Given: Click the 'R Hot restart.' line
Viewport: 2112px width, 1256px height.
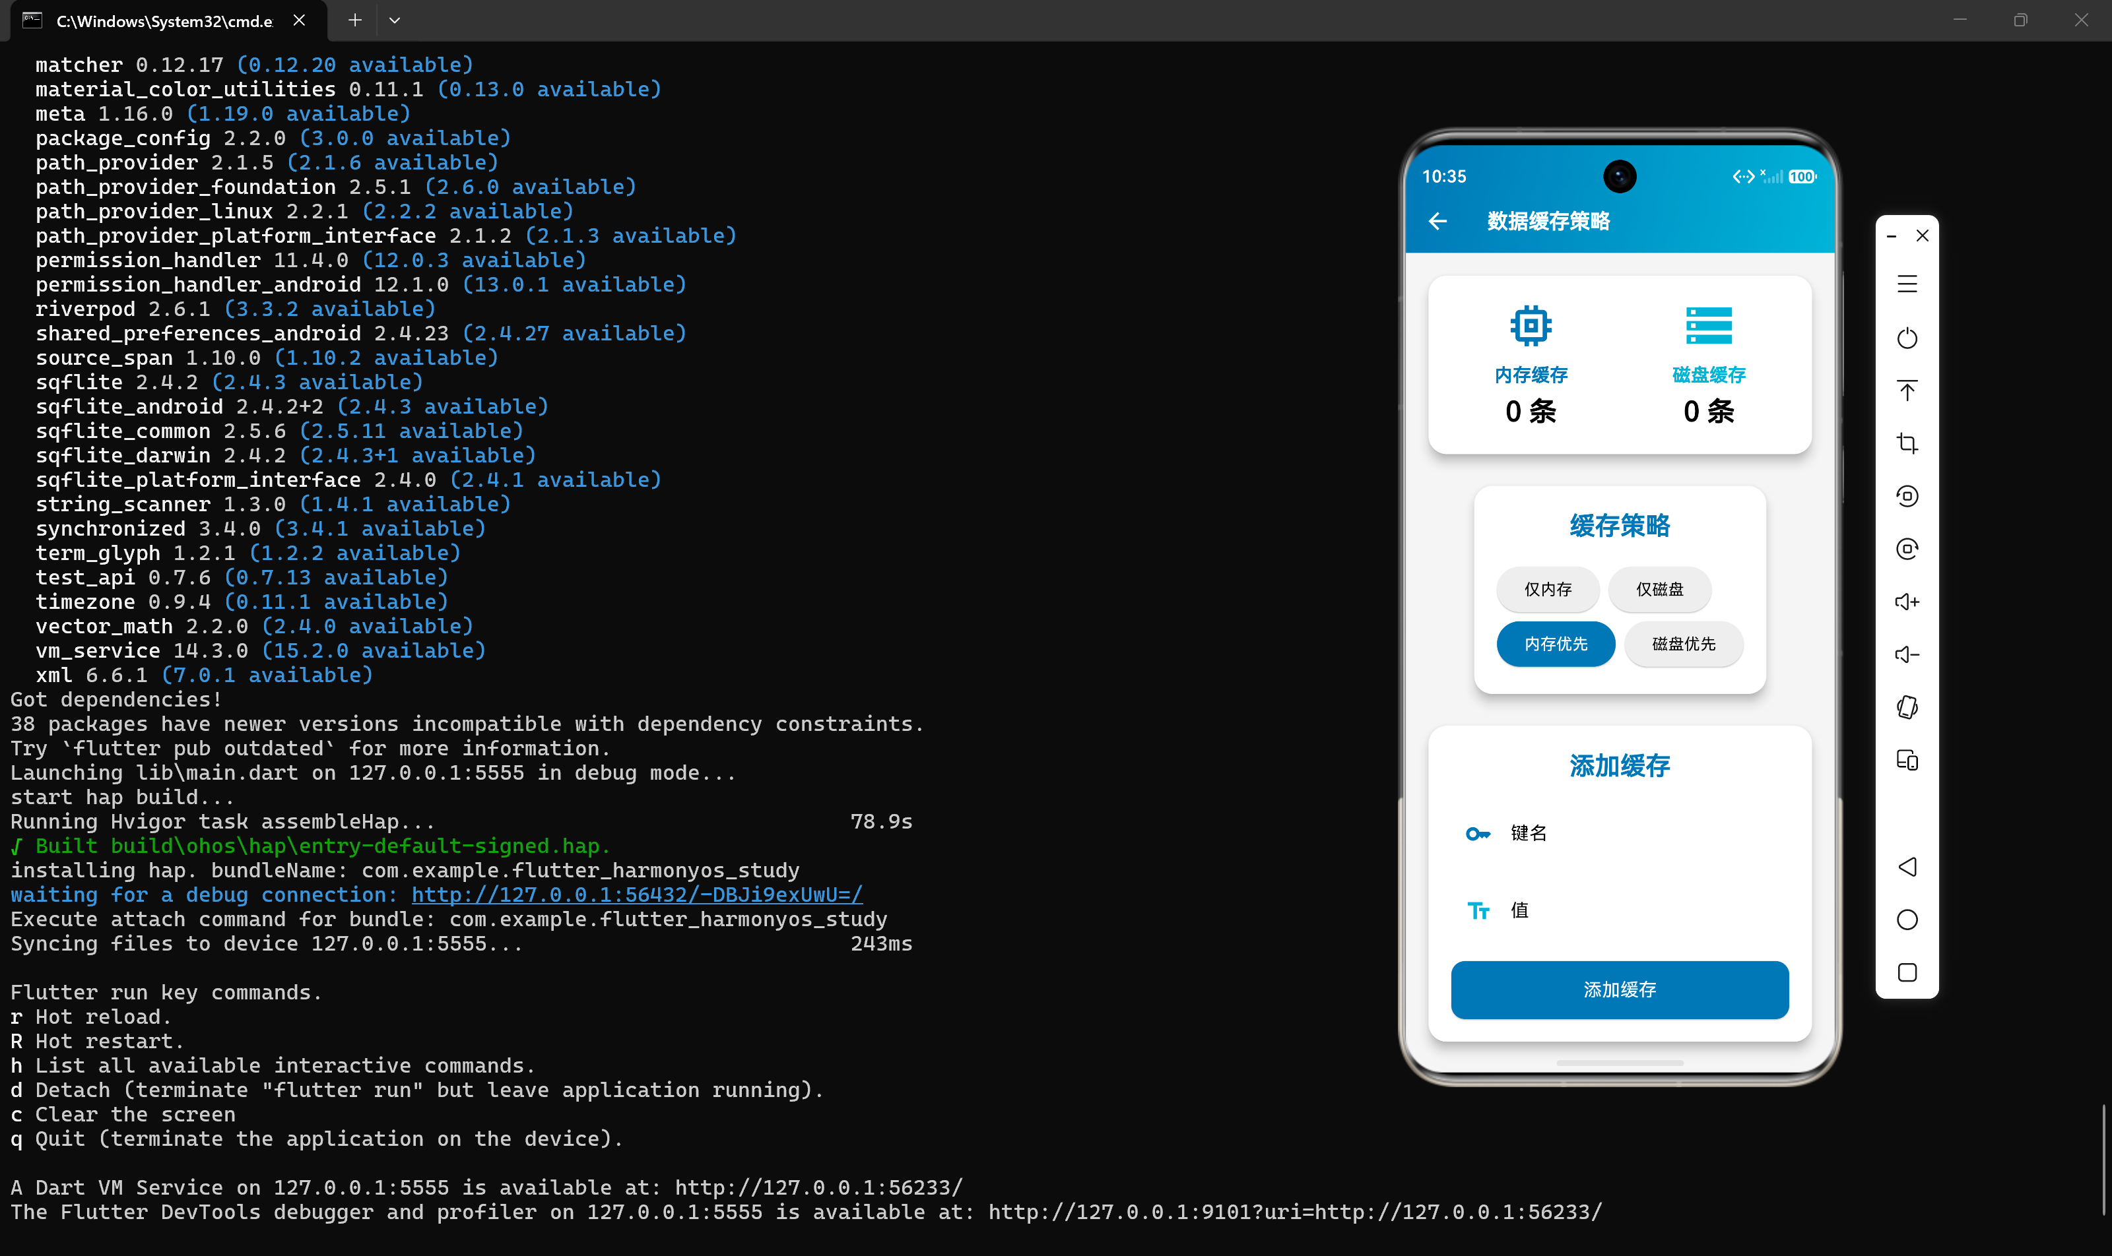Looking at the screenshot, I should [x=98, y=1042].
